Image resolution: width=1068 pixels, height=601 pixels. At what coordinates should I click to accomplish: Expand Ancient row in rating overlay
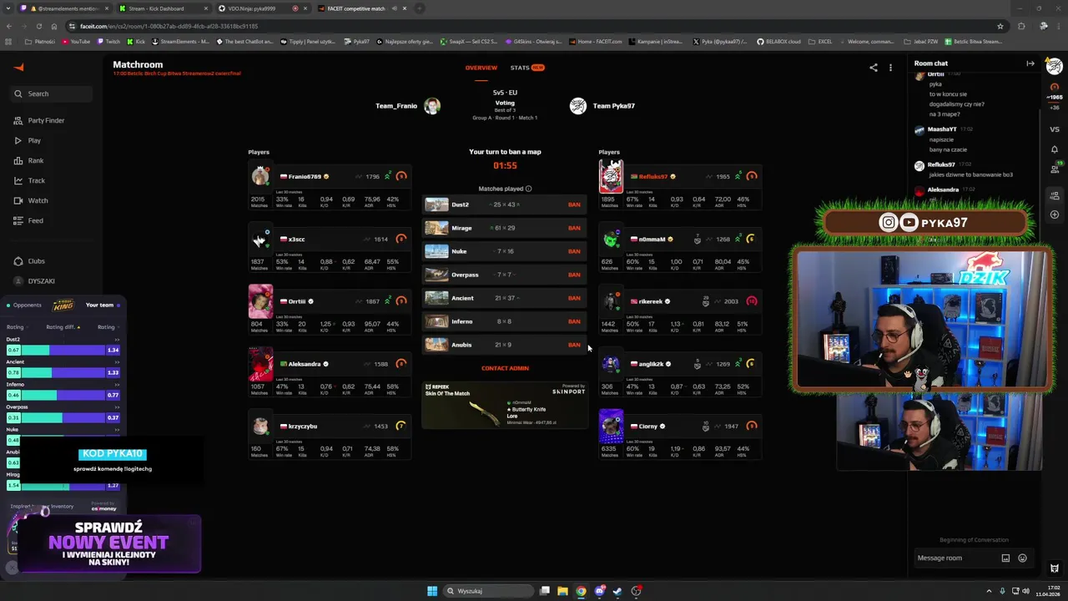[x=116, y=362]
